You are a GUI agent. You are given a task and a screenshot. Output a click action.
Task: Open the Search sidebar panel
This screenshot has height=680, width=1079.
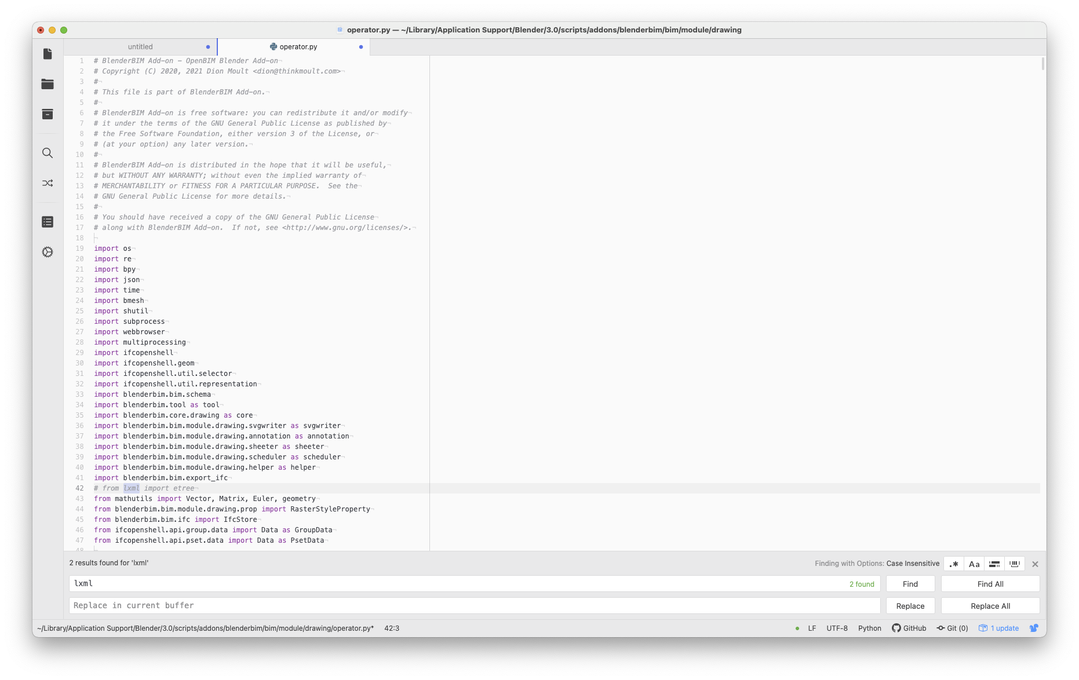[x=48, y=153]
